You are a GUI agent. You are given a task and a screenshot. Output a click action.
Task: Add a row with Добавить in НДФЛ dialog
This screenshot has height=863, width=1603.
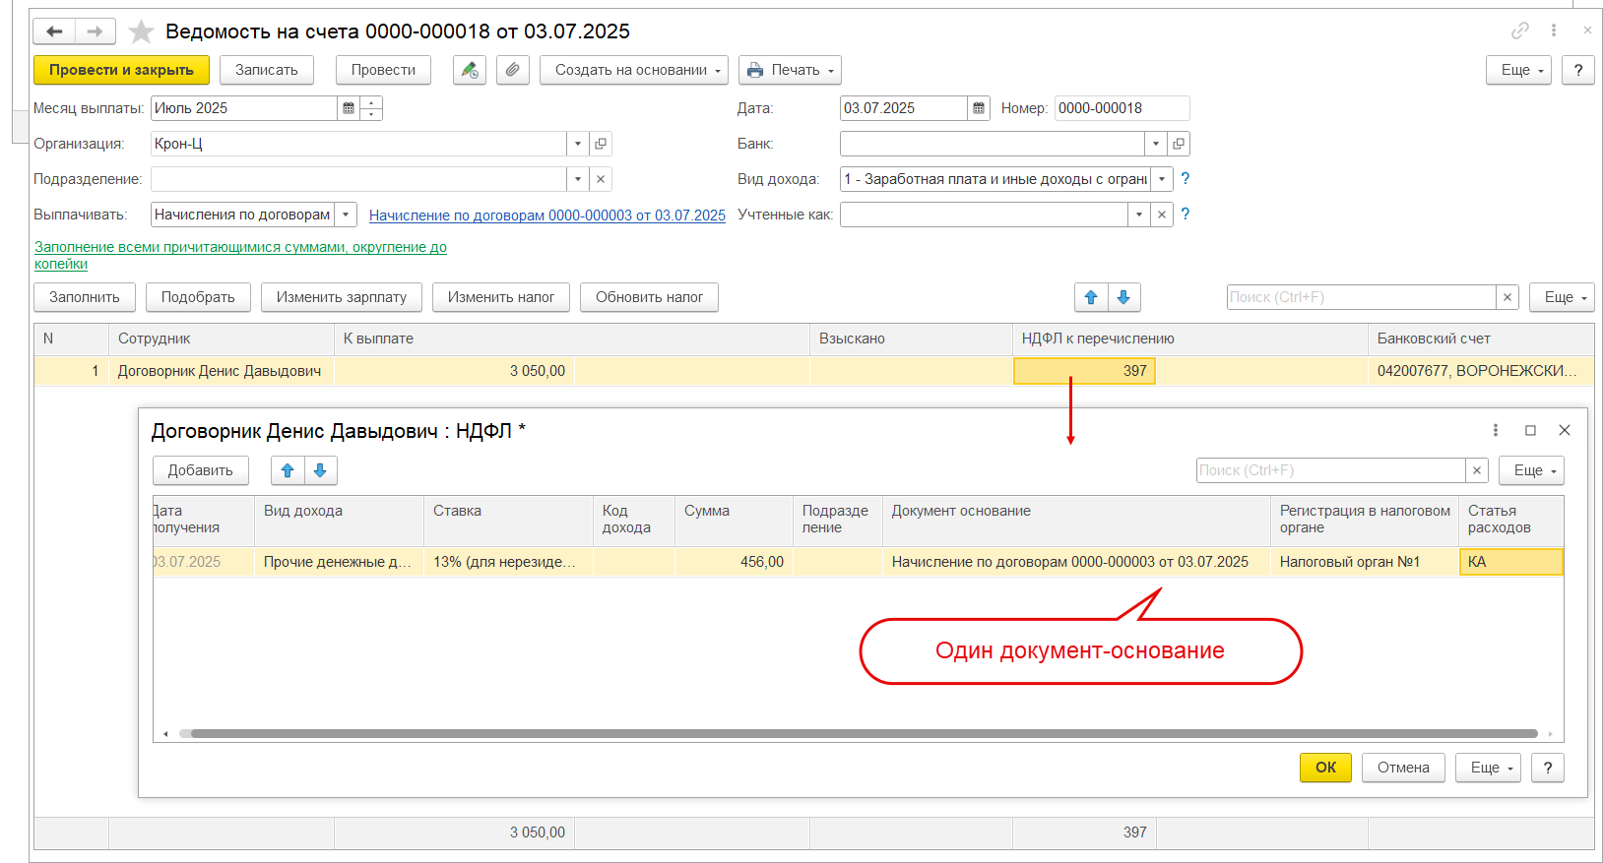click(x=201, y=470)
